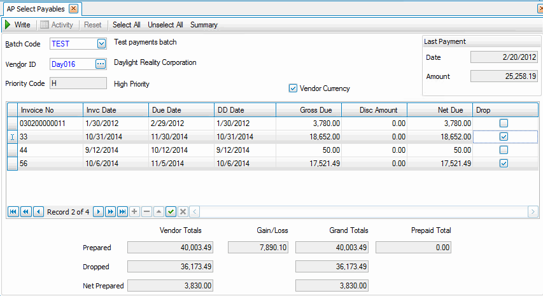Uncheck Drop for invoice 33
This screenshot has width=543, height=296.
504,136
